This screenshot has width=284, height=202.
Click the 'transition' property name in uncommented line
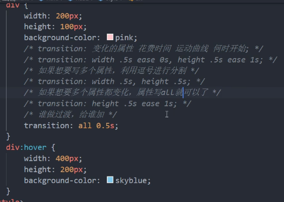pos(47,125)
